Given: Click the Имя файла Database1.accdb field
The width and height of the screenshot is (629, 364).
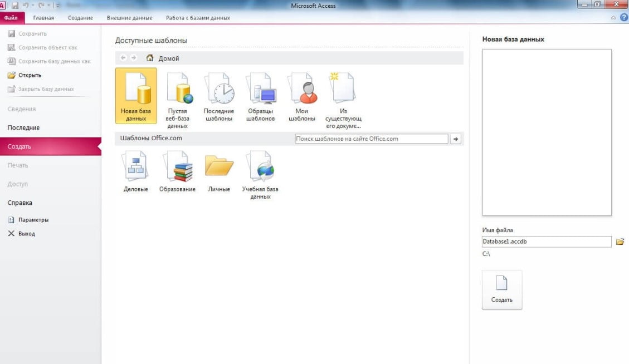Looking at the screenshot, I should 547,242.
